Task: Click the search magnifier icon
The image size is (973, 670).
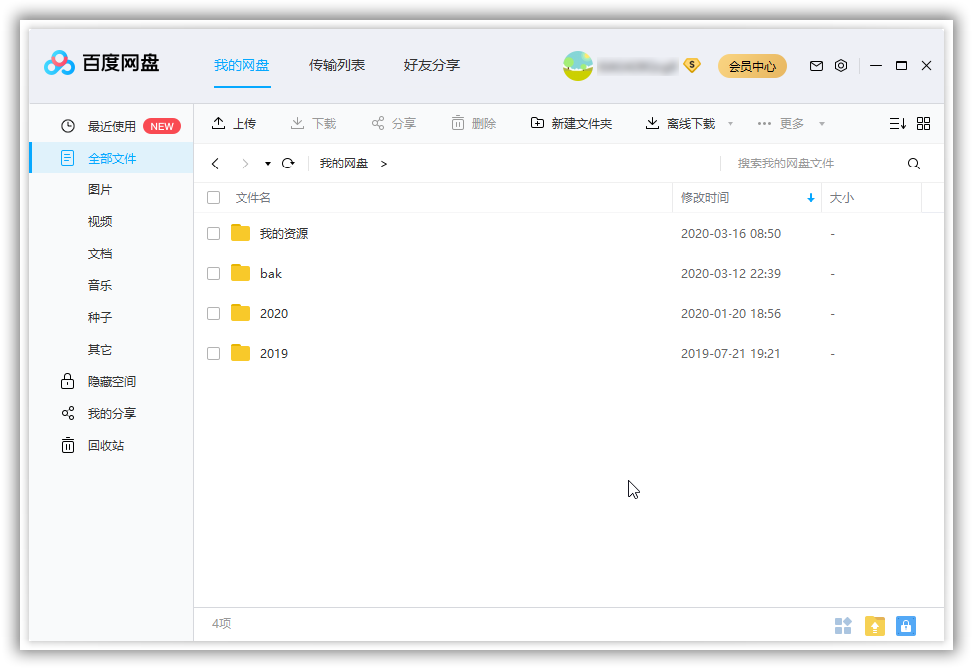Action: click(913, 162)
